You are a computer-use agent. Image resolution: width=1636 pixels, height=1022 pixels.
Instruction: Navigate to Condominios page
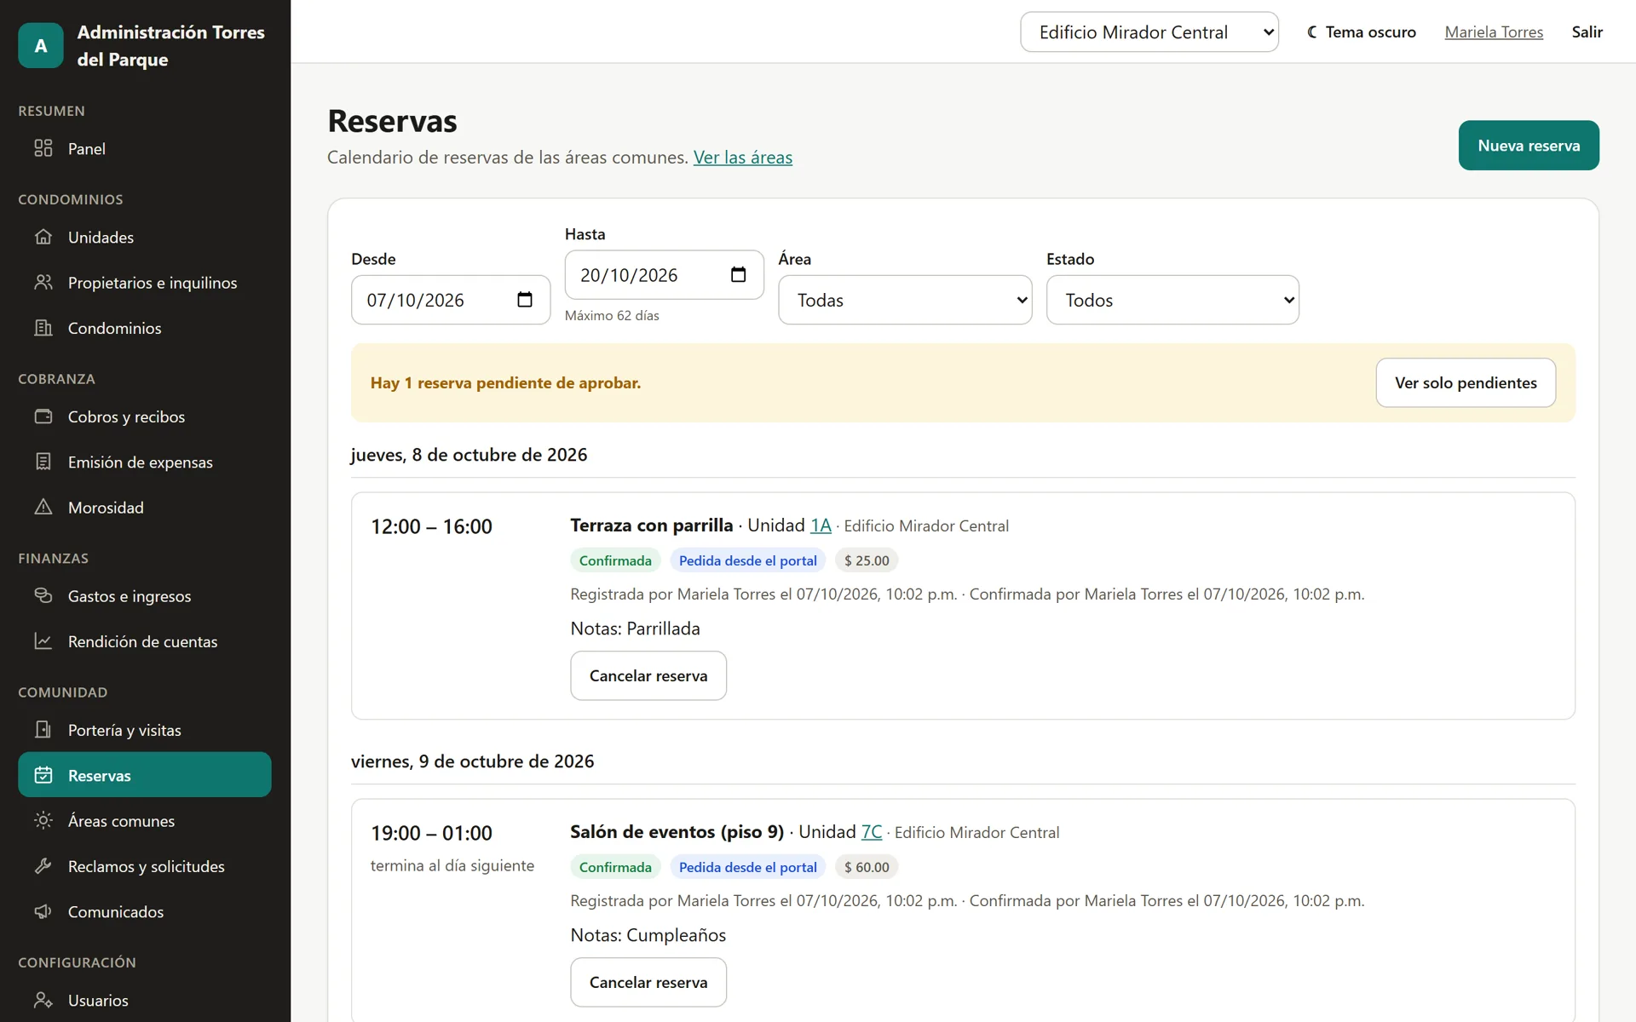[145, 328]
